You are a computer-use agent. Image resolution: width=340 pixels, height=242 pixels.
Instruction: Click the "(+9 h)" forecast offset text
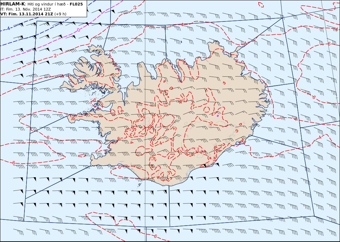tap(60, 14)
